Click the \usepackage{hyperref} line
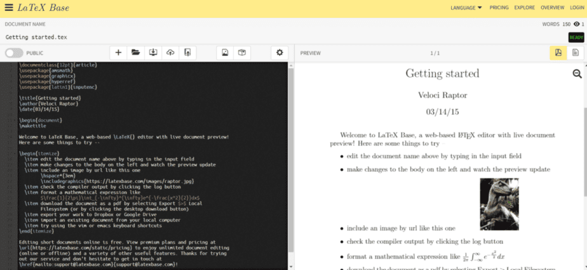The image size is (587, 270). pyautogui.click(x=47, y=81)
